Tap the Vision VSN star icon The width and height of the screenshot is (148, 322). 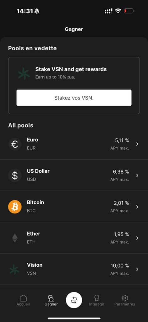pos(15,269)
